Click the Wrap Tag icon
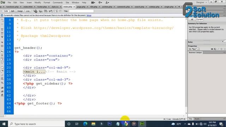Screen dimensions: 226x127 tap(2, 75)
